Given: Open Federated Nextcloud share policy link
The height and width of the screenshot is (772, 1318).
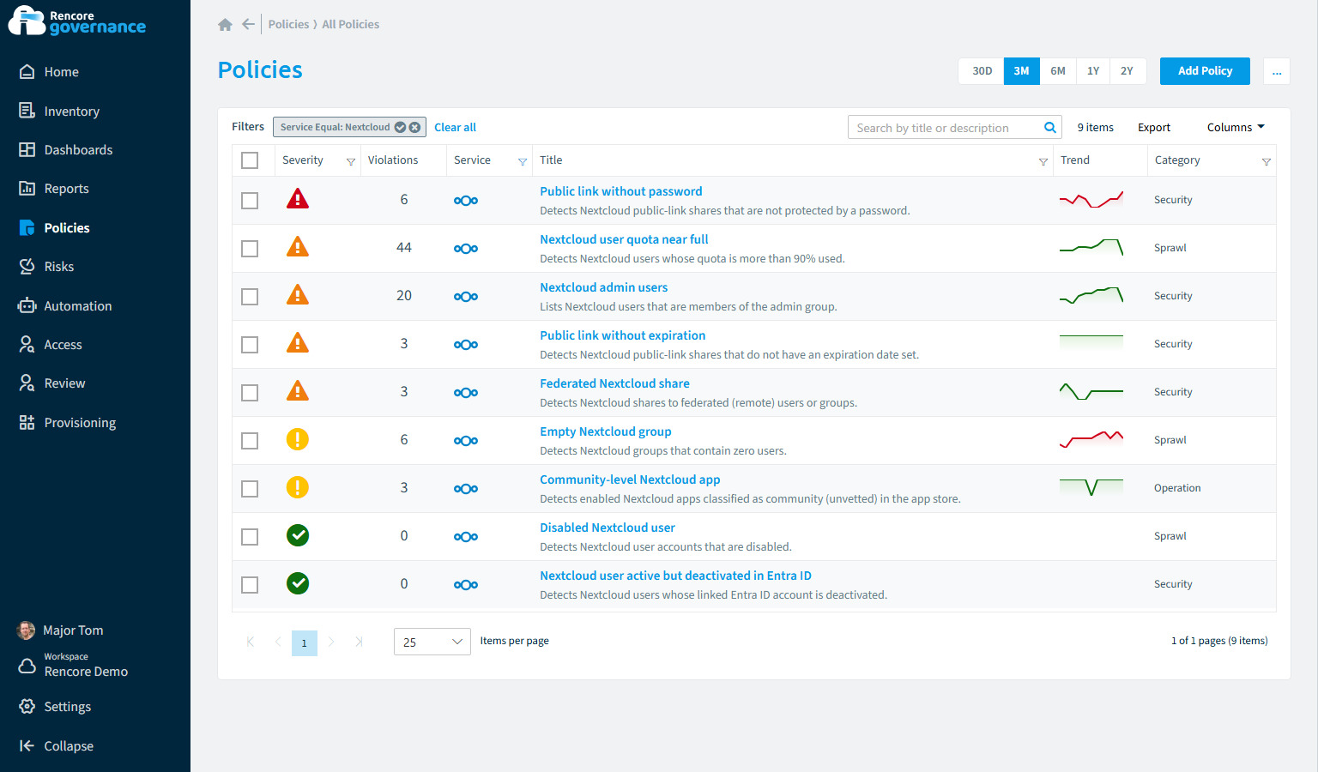Looking at the screenshot, I should pos(614,383).
